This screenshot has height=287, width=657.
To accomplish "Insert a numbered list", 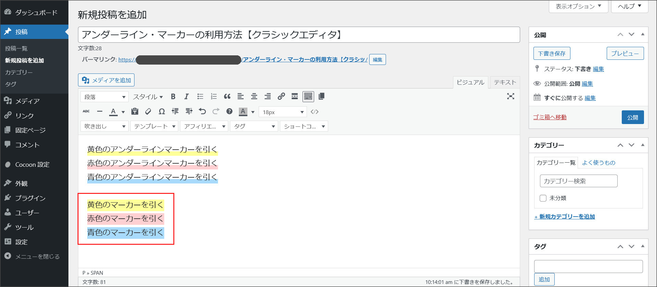I will point(214,97).
